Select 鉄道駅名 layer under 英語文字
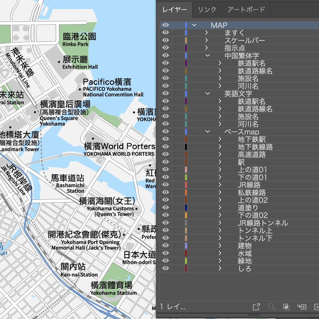The image size is (319, 319). coord(252,101)
